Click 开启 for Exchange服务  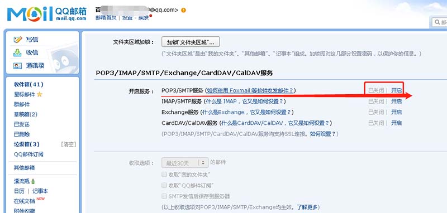click(x=396, y=112)
